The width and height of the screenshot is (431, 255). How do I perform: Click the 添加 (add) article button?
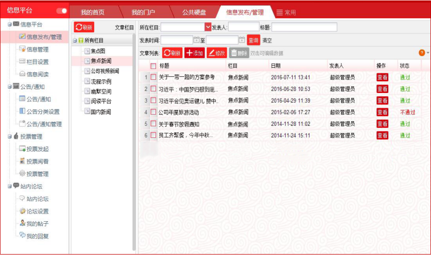(x=194, y=53)
